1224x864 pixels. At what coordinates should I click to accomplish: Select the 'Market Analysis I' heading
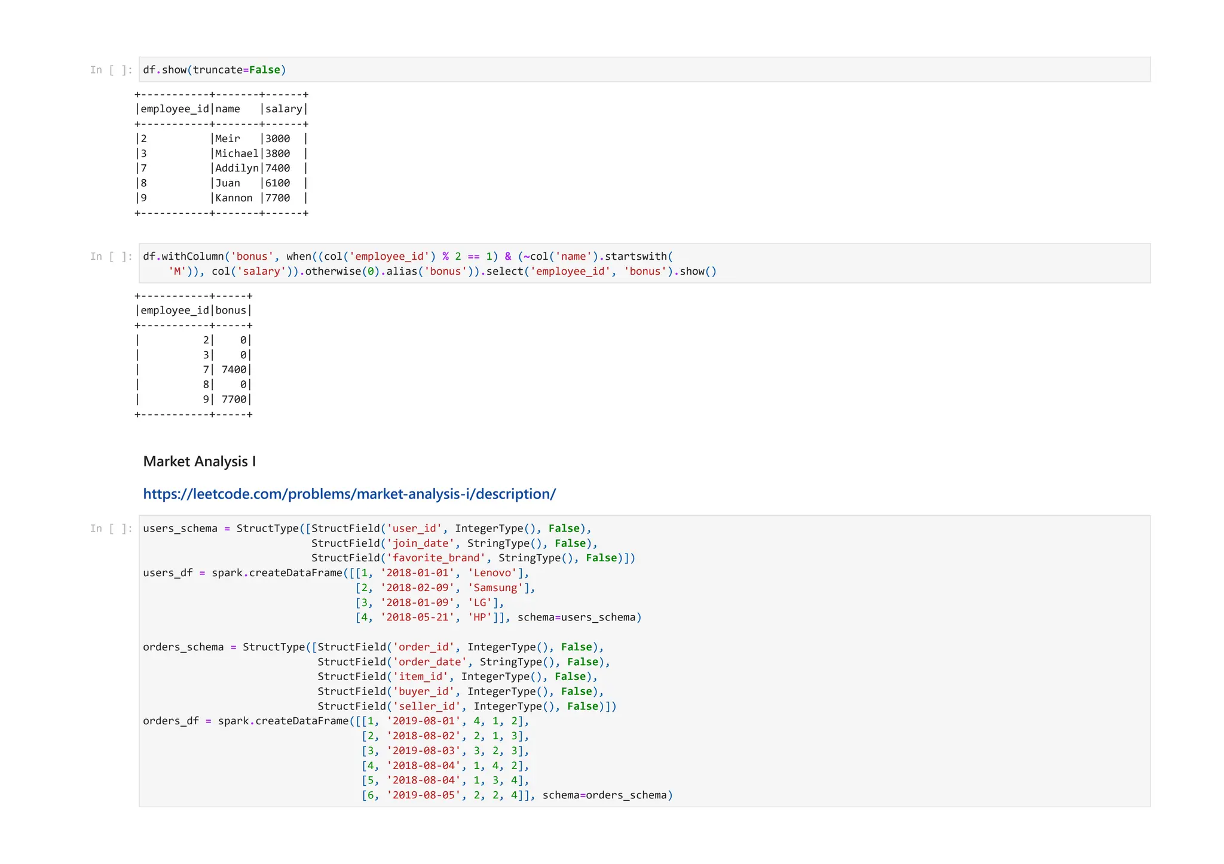pos(200,462)
